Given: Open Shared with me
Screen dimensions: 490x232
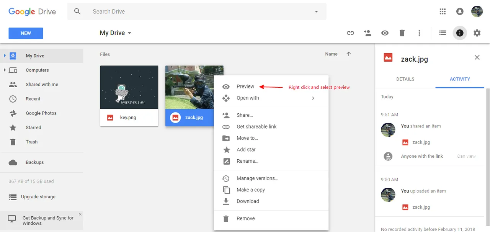Looking at the screenshot, I should tap(42, 85).
